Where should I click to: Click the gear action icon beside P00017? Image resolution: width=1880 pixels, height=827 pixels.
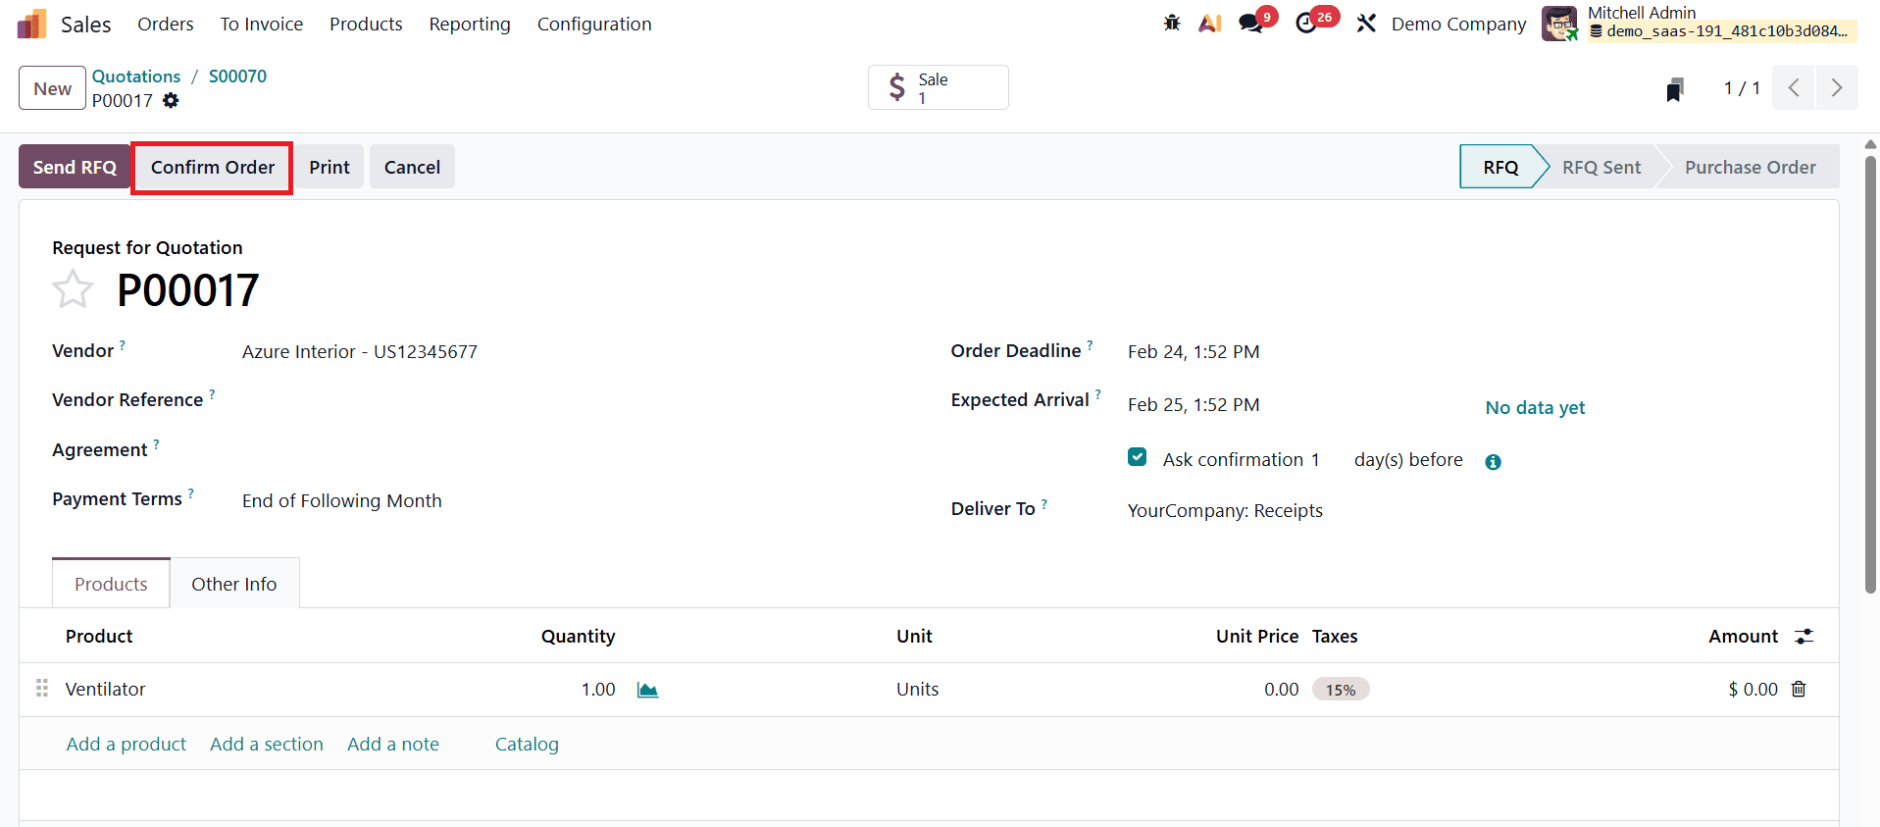click(x=172, y=100)
